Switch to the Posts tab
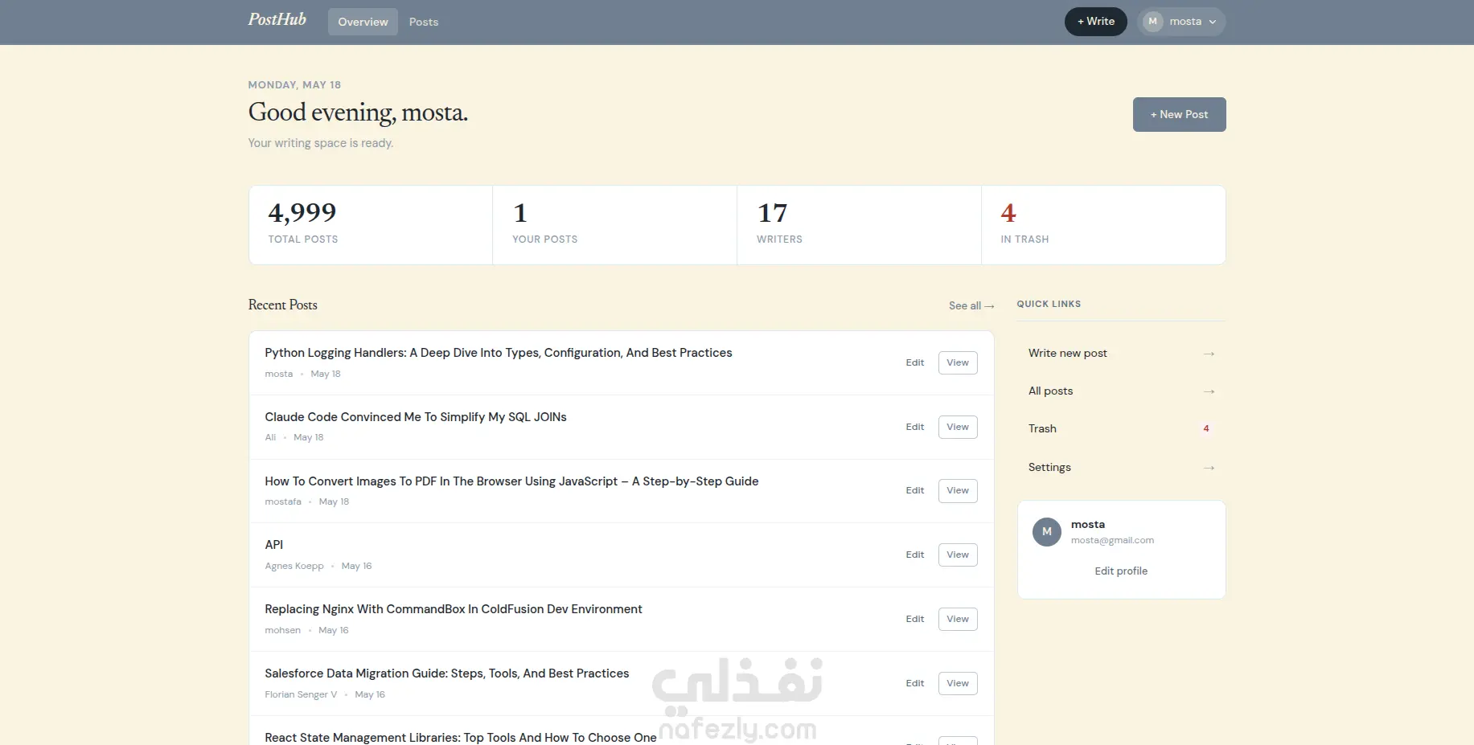The image size is (1474, 745). (x=424, y=22)
